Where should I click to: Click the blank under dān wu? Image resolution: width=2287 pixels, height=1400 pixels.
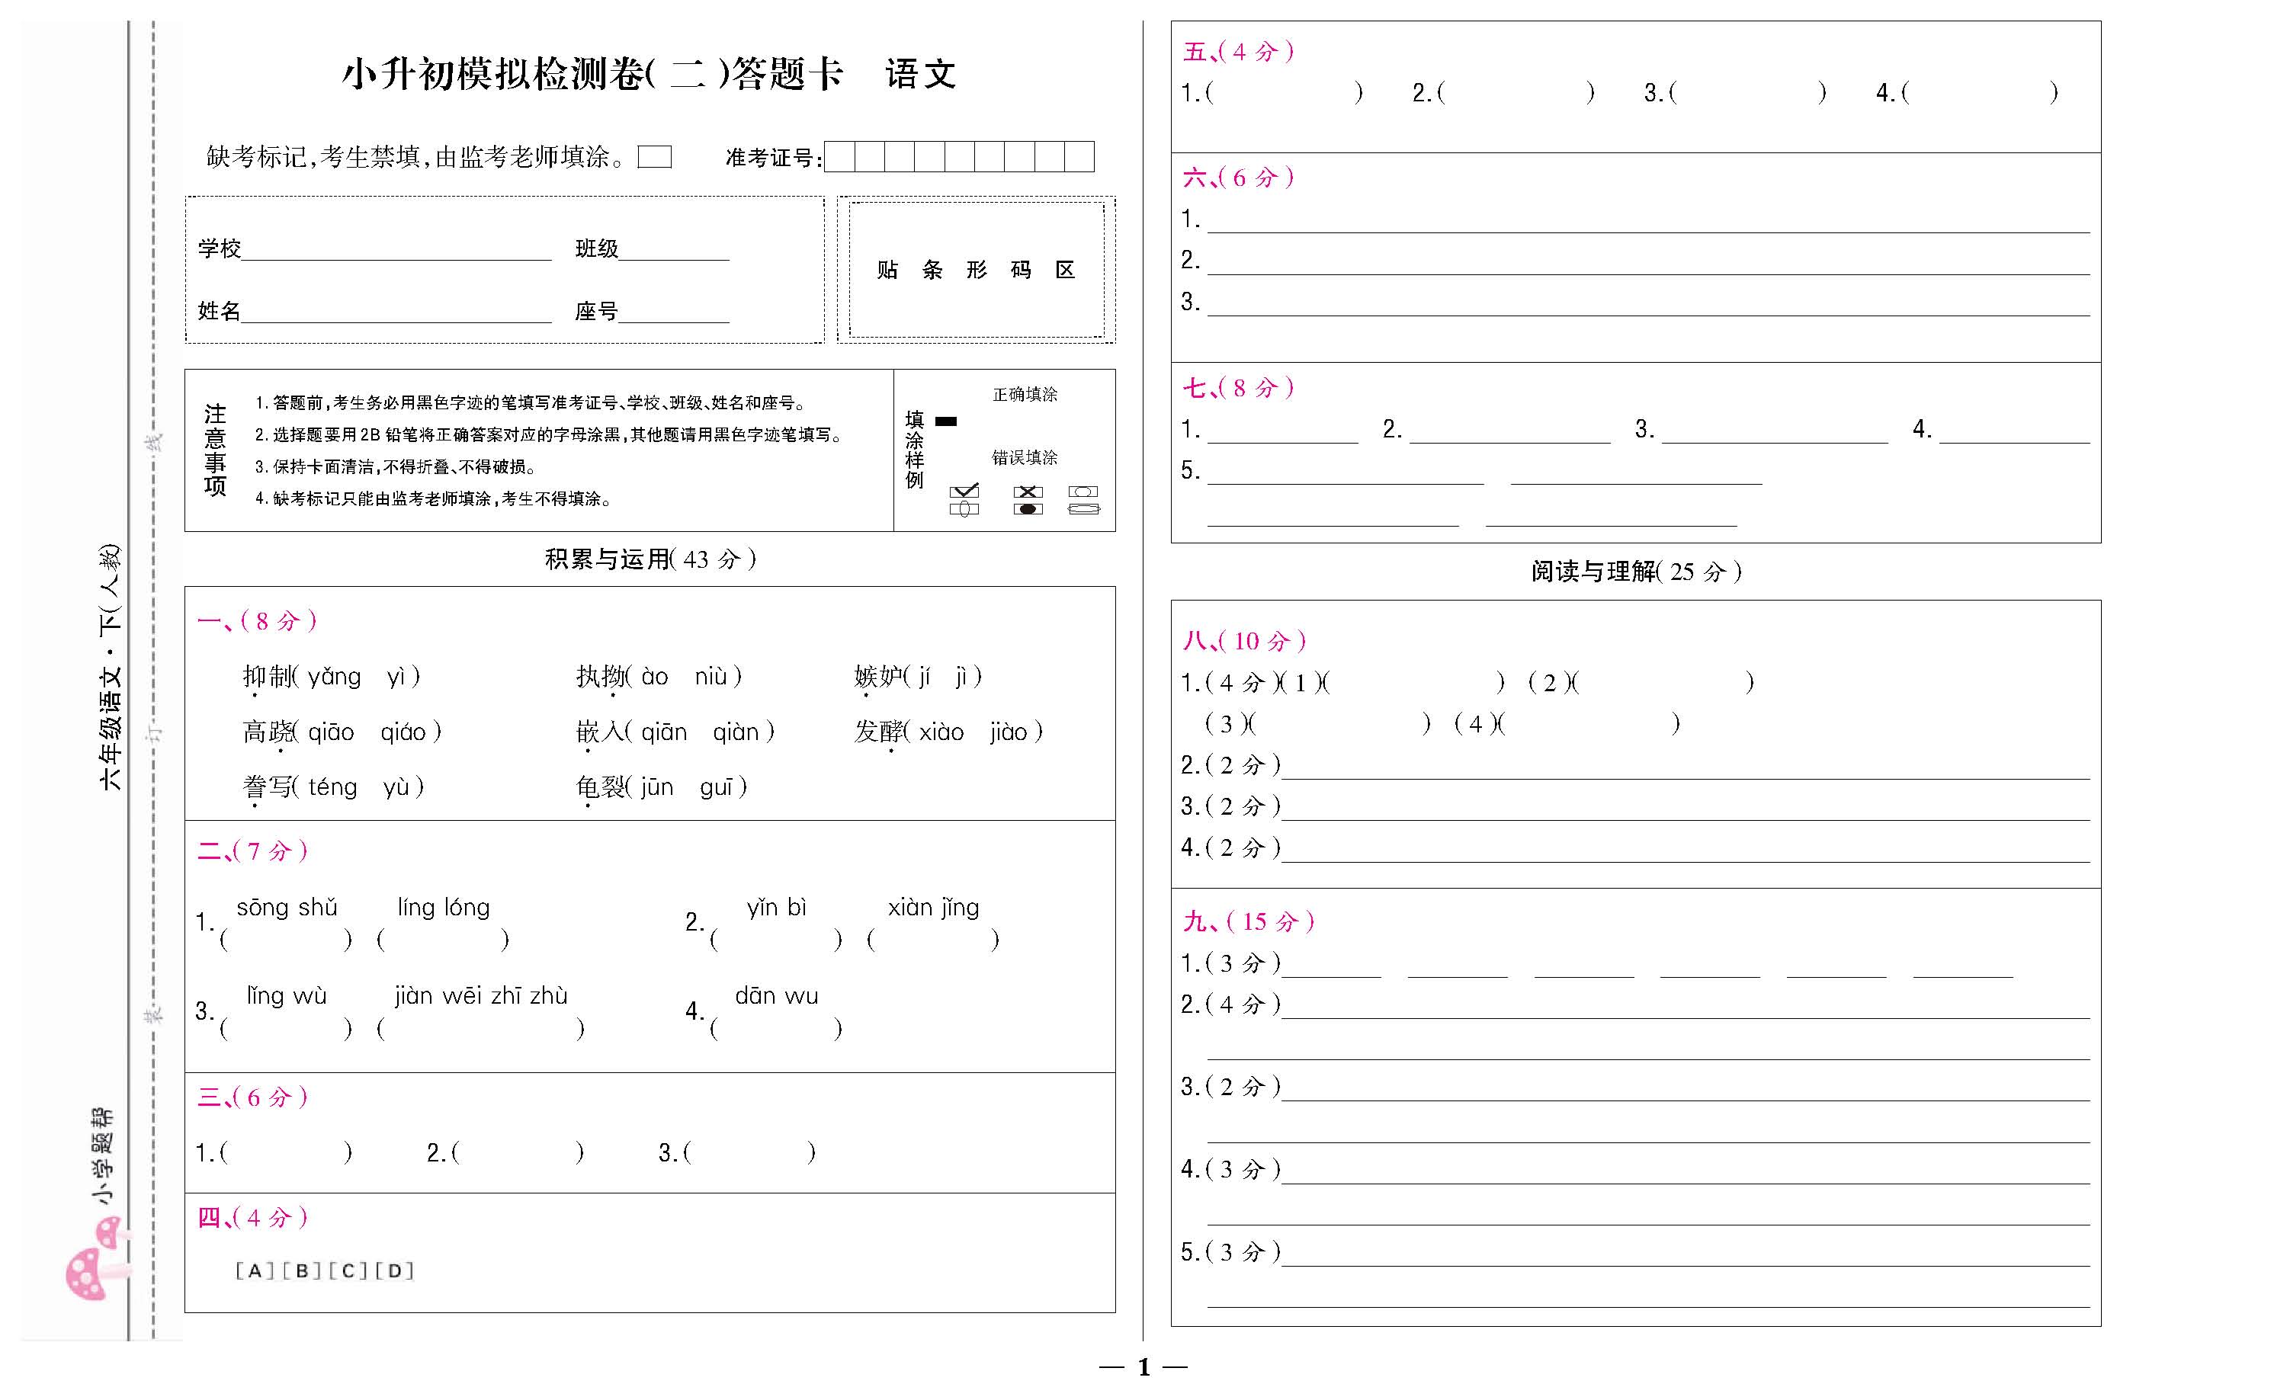pos(776,1028)
